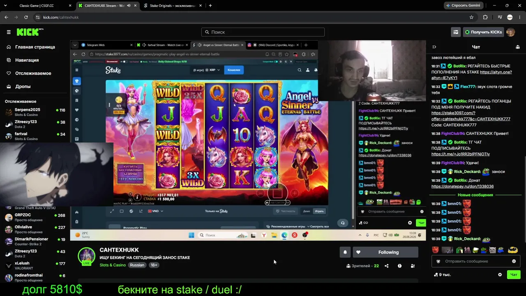Open xLelush channel in the sidebar
The height and width of the screenshot is (296, 526).
coord(35,265)
